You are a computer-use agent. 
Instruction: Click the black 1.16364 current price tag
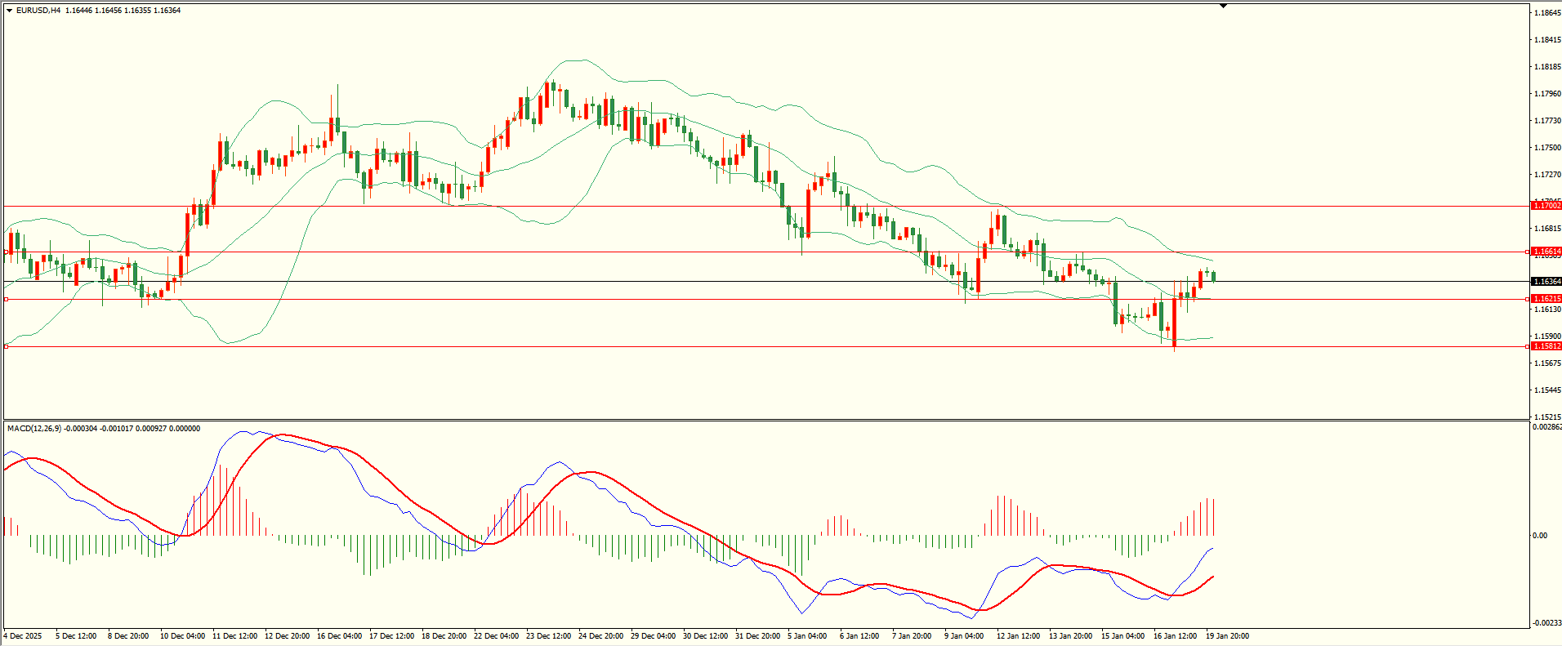pos(1546,282)
